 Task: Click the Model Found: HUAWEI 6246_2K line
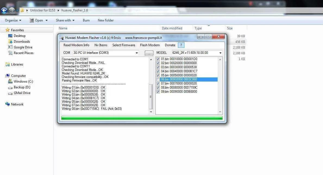[83, 73]
